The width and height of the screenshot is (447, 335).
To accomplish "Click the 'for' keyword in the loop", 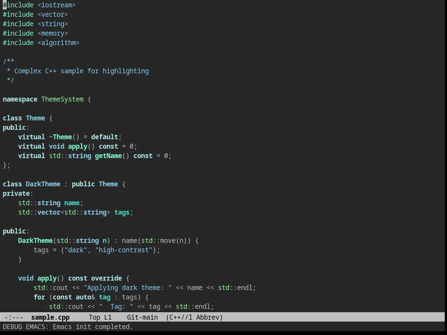I will point(39,297).
